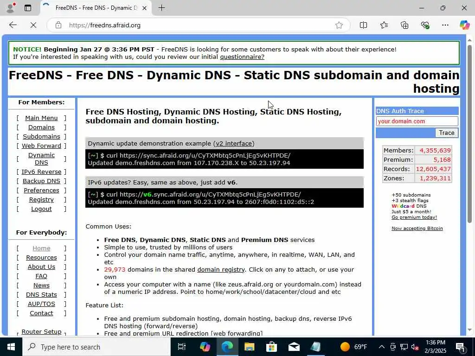This screenshot has height=356, width=475.
Task: Click the Trace button
Action: point(447,133)
